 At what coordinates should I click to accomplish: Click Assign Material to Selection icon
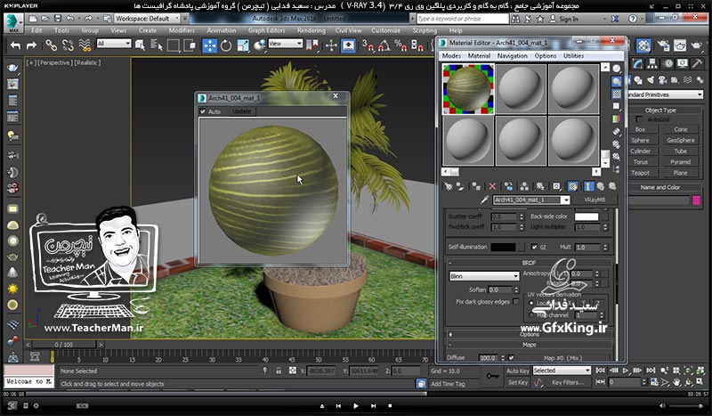476,186
